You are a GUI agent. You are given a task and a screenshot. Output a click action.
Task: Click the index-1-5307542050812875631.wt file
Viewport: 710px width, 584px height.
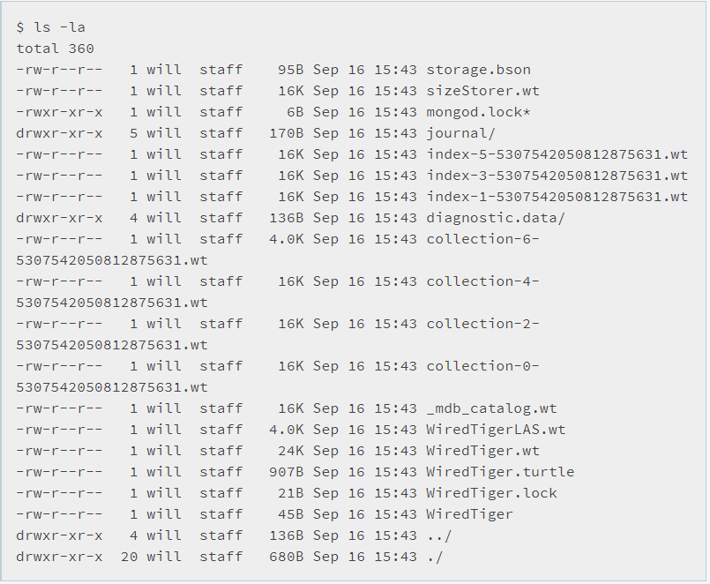557,197
